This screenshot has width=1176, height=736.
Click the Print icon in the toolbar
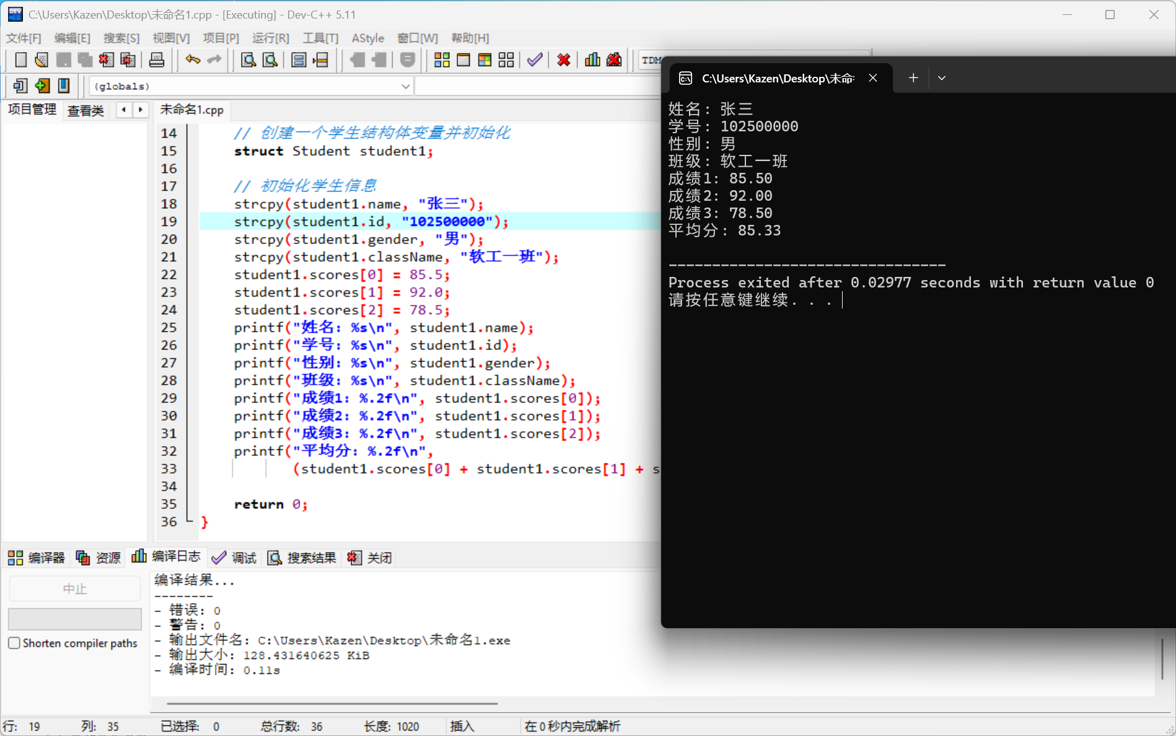157,59
